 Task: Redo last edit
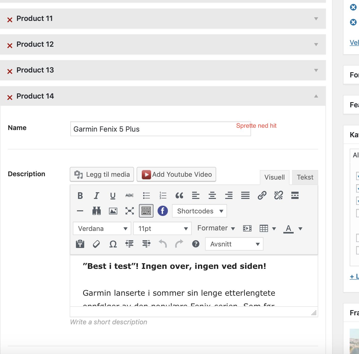coord(179,244)
